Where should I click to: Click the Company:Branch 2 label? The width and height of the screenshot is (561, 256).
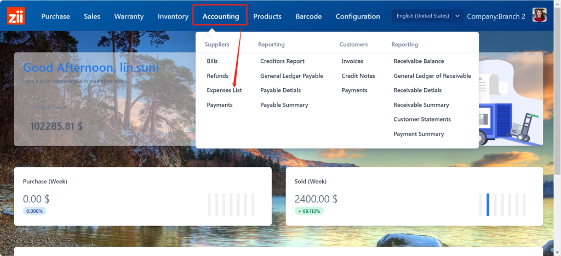496,16
